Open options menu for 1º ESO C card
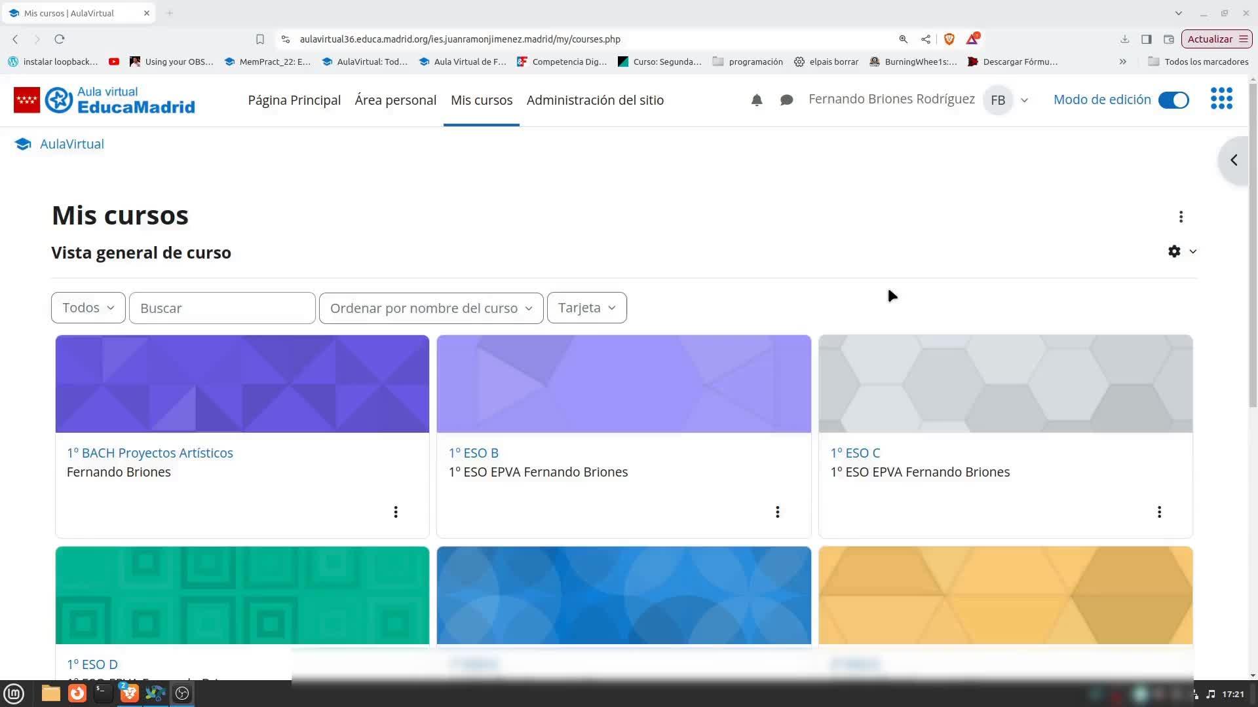This screenshot has width=1258, height=707. tap(1159, 512)
